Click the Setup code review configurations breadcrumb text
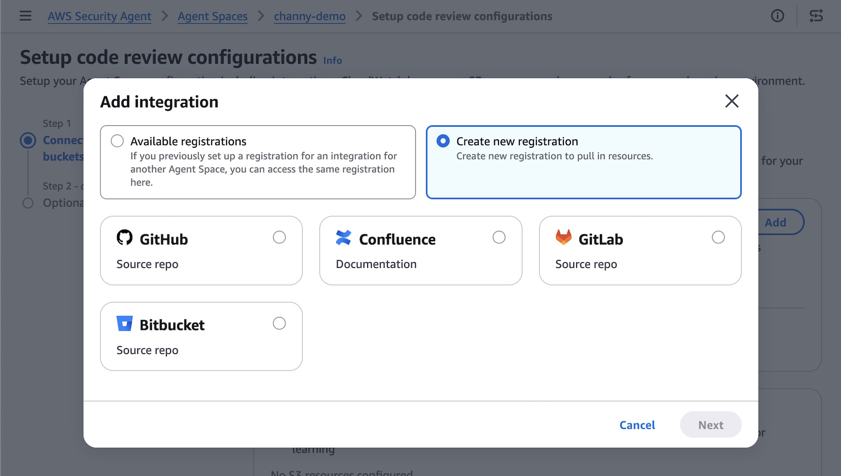This screenshot has height=476, width=841. 462,16
